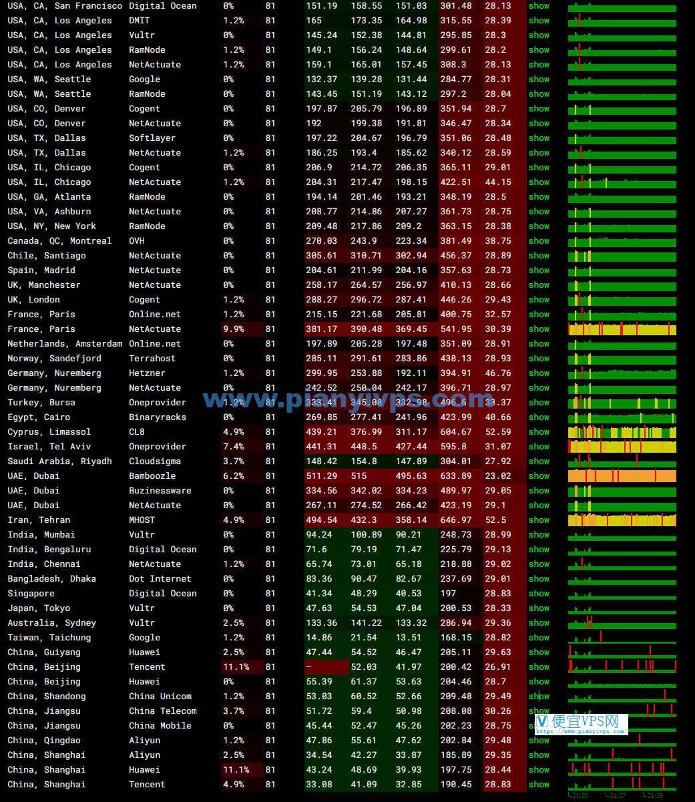
Task: Open show for Amsterdam Online.net
Action: (x=539, y=344)
